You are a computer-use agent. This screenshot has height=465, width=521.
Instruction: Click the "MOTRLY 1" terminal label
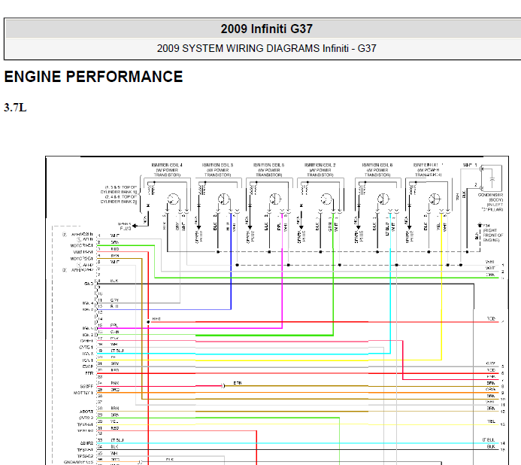click(83, 393)
